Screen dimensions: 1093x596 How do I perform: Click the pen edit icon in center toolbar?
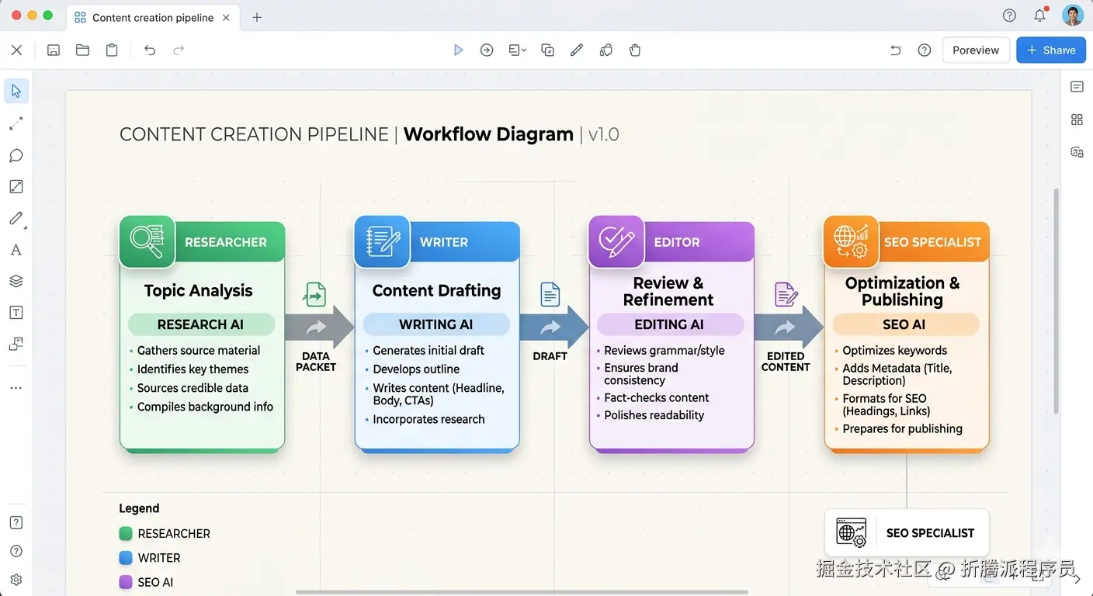coord(577,50)
